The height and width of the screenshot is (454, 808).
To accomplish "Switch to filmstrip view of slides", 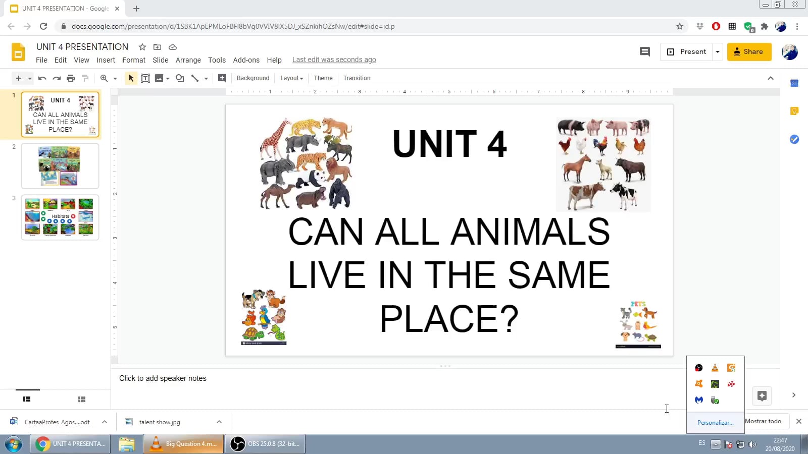I will (x=27, y=400).
